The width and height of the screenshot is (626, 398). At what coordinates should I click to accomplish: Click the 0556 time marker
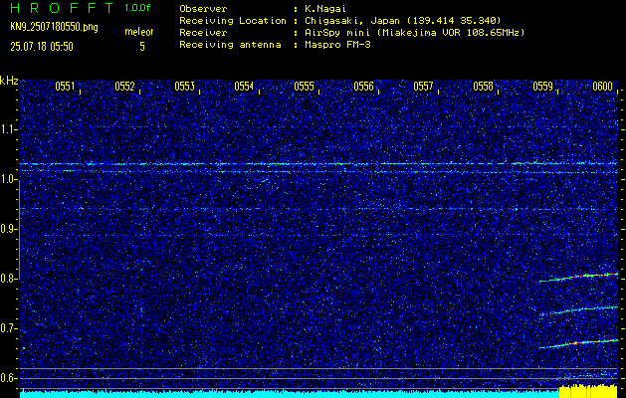363,87
